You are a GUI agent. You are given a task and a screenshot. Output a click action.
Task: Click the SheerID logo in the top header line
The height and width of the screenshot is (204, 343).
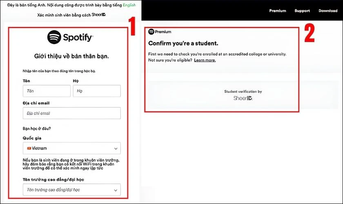tap(99, 15)
